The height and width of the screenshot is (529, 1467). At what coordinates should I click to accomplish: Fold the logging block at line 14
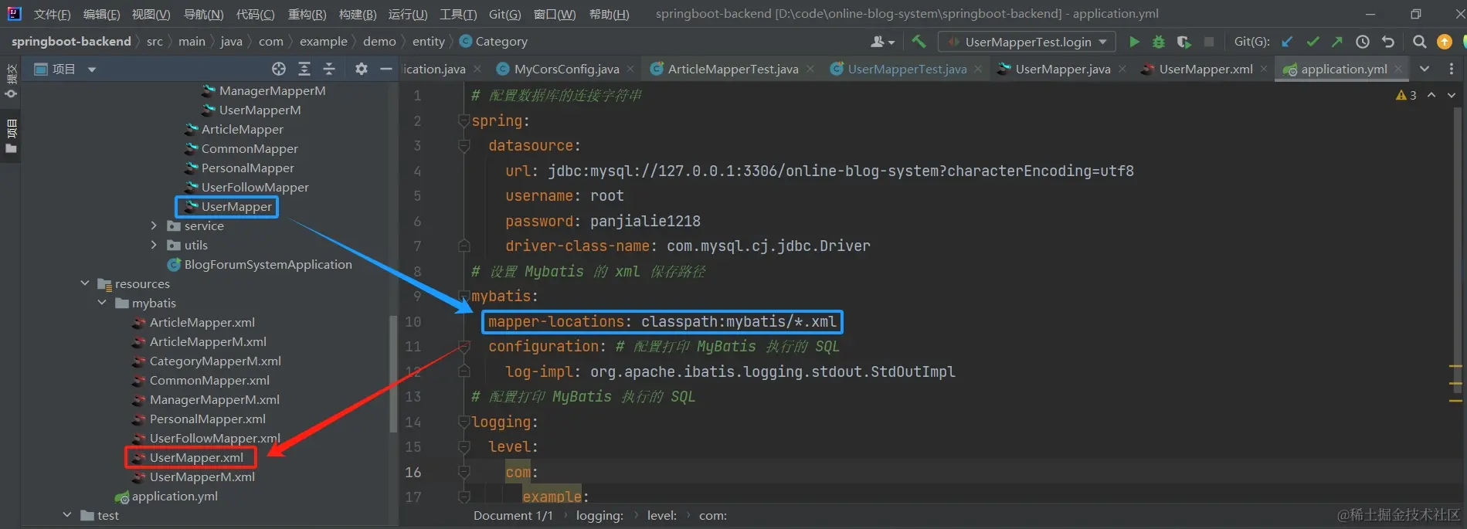click(x=464, y=422)
